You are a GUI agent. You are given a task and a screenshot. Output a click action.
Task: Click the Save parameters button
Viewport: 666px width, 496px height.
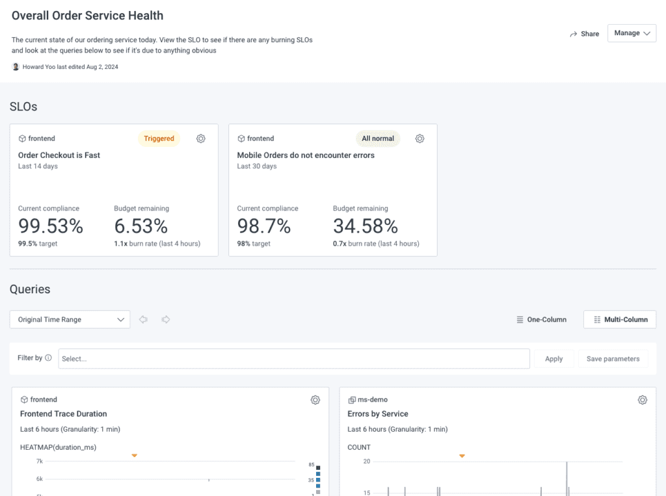click(x=613, y=359)
